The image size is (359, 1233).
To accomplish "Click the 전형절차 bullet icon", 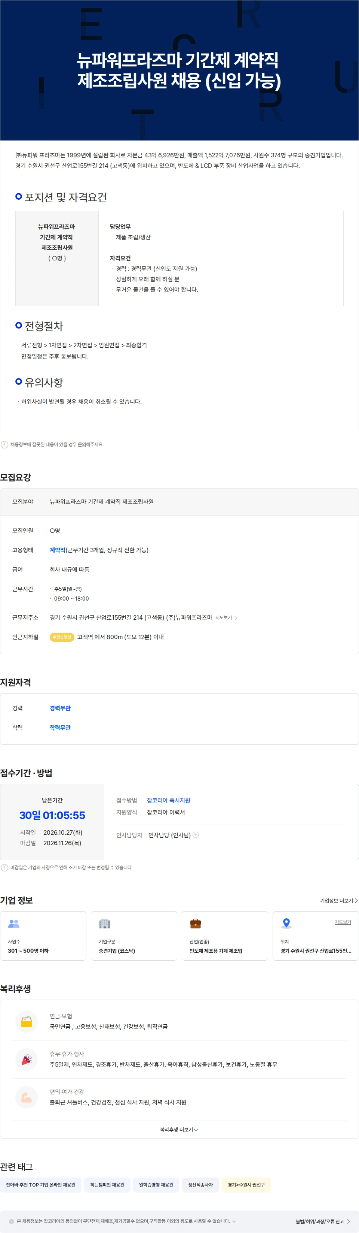I will (19, 325).
